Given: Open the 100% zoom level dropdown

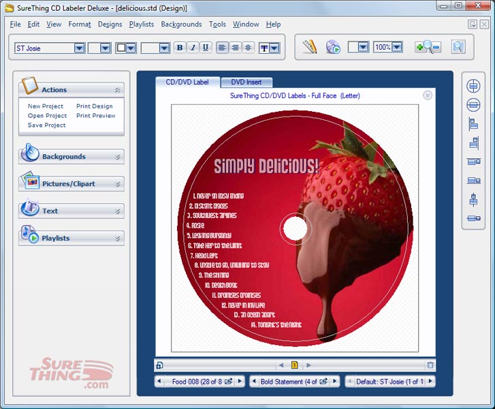Looking at the screenshot, I should [397, 47].
